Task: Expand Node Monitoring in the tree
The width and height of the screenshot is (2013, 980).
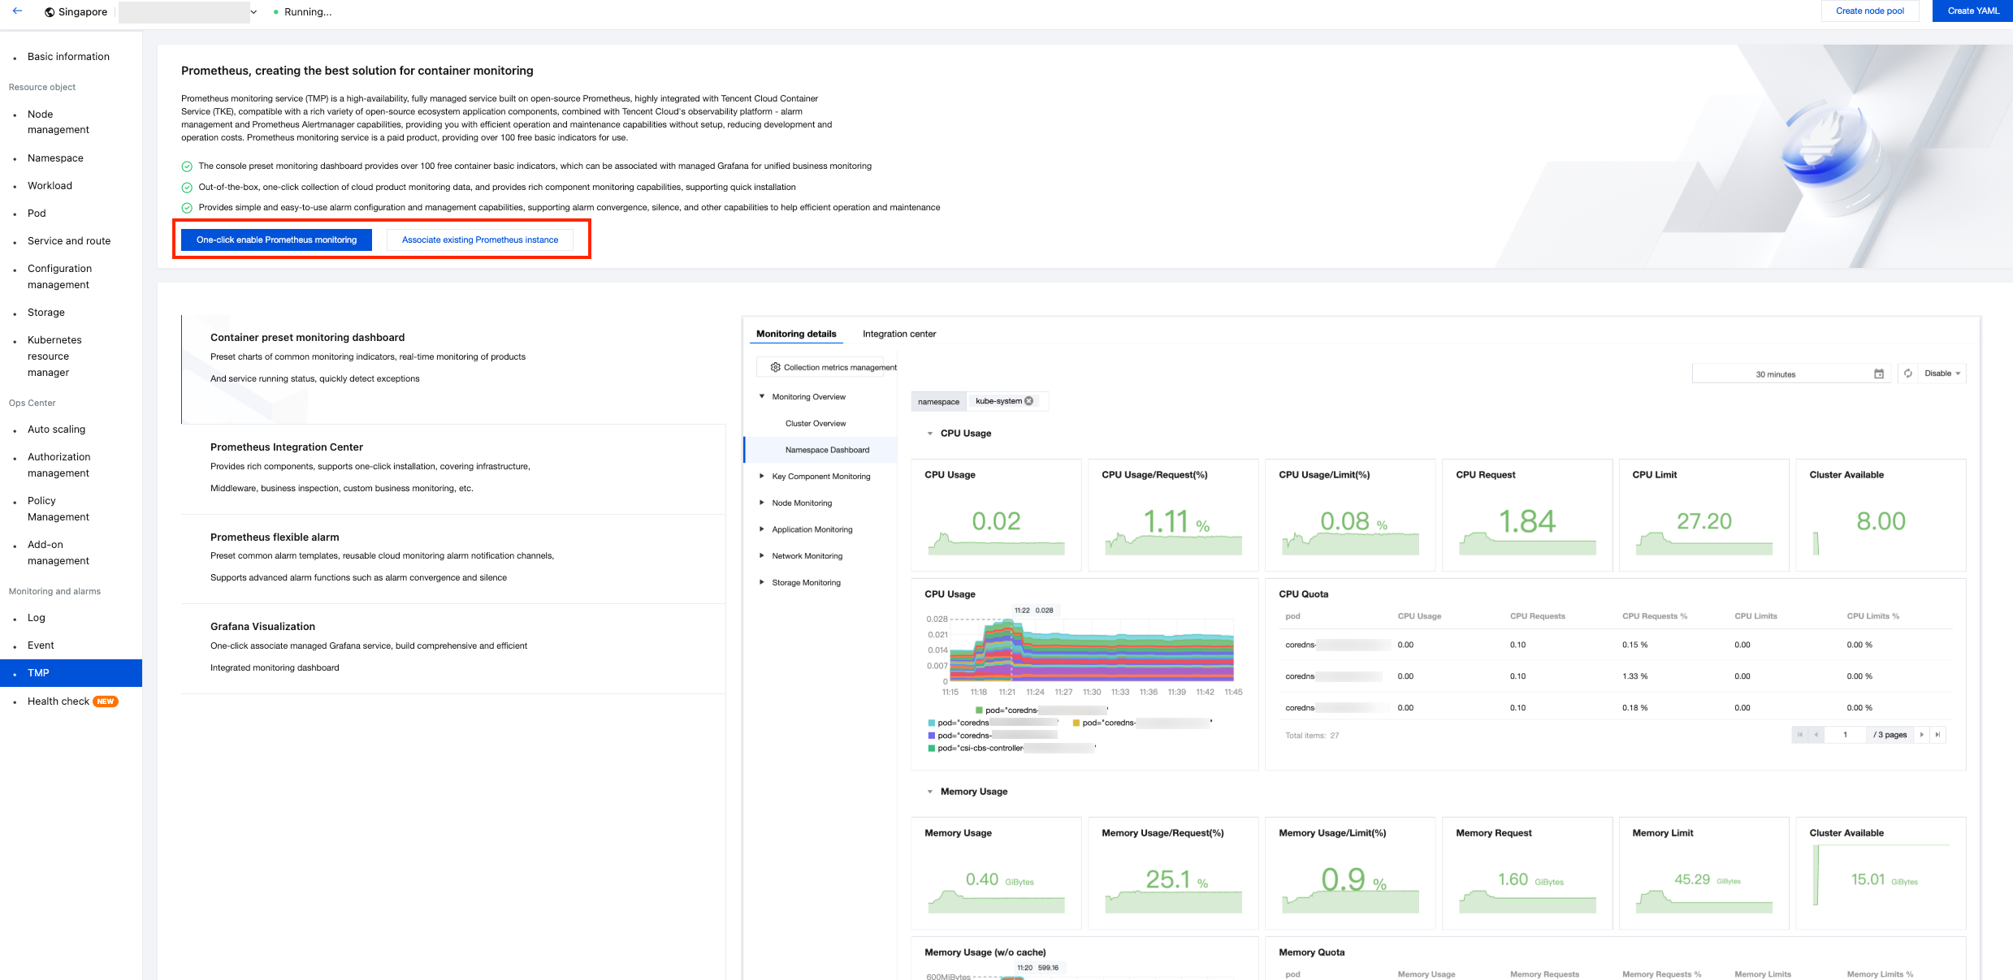Action: click(x=761, y=503)
